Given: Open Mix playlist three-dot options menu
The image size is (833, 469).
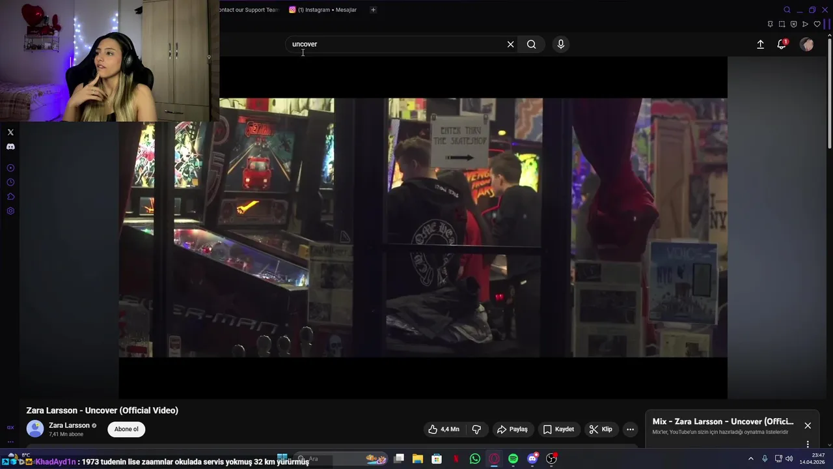Looking at the screenshot, I should click(808, 444).
